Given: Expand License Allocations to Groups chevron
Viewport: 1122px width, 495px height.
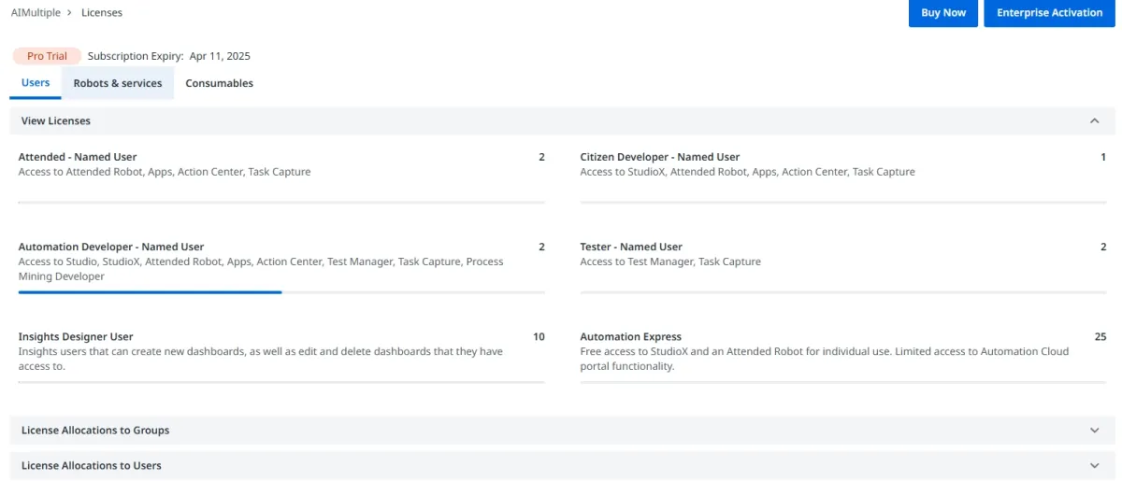Looking at the screenshot, I should [x=1095, y=430].
